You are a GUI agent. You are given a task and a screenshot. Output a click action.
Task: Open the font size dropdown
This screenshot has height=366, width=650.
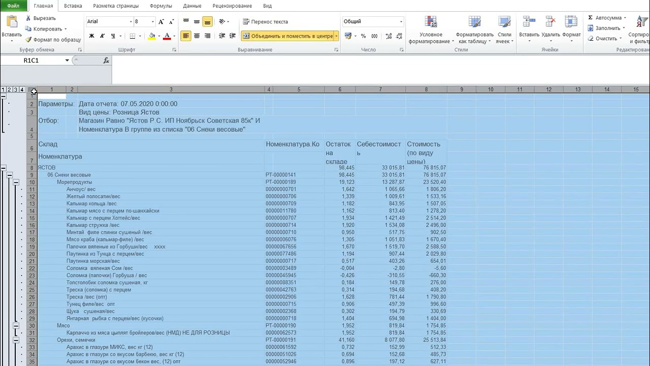[152, 21]
